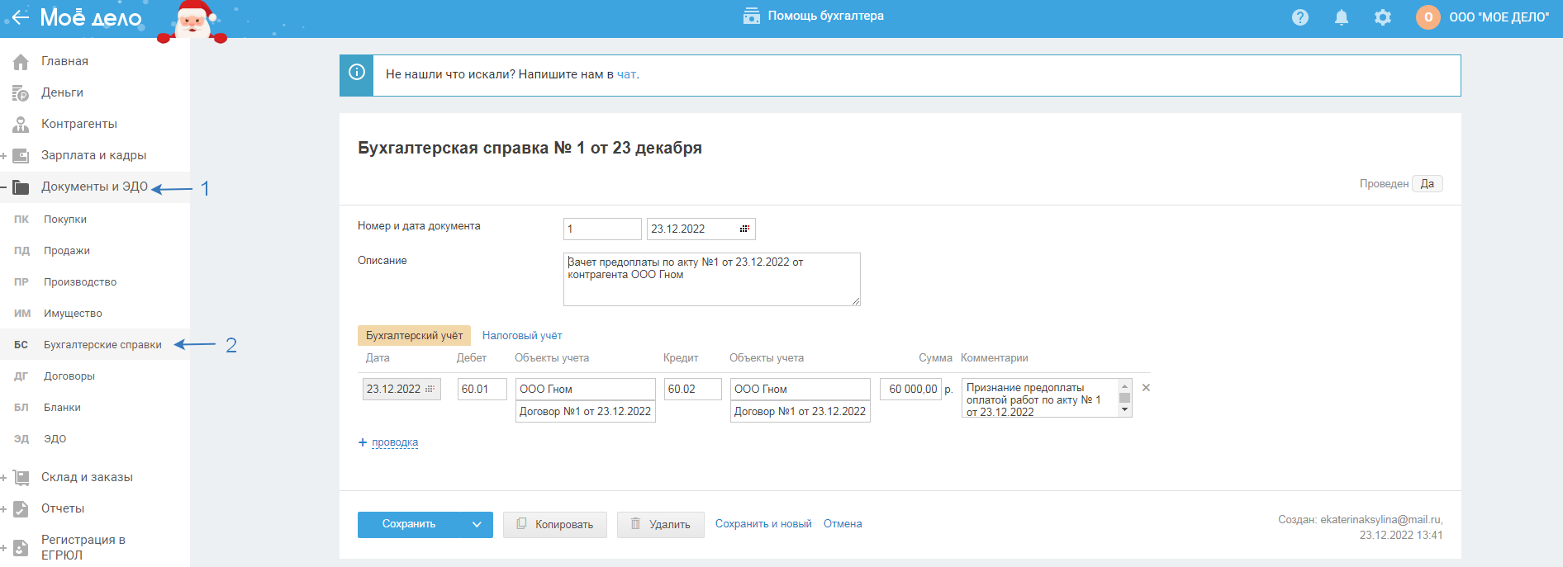Image resolution: width=1563 pixels, height=567 pixels.
Task: Click the Главная home icon
Action: coord(21,61)
